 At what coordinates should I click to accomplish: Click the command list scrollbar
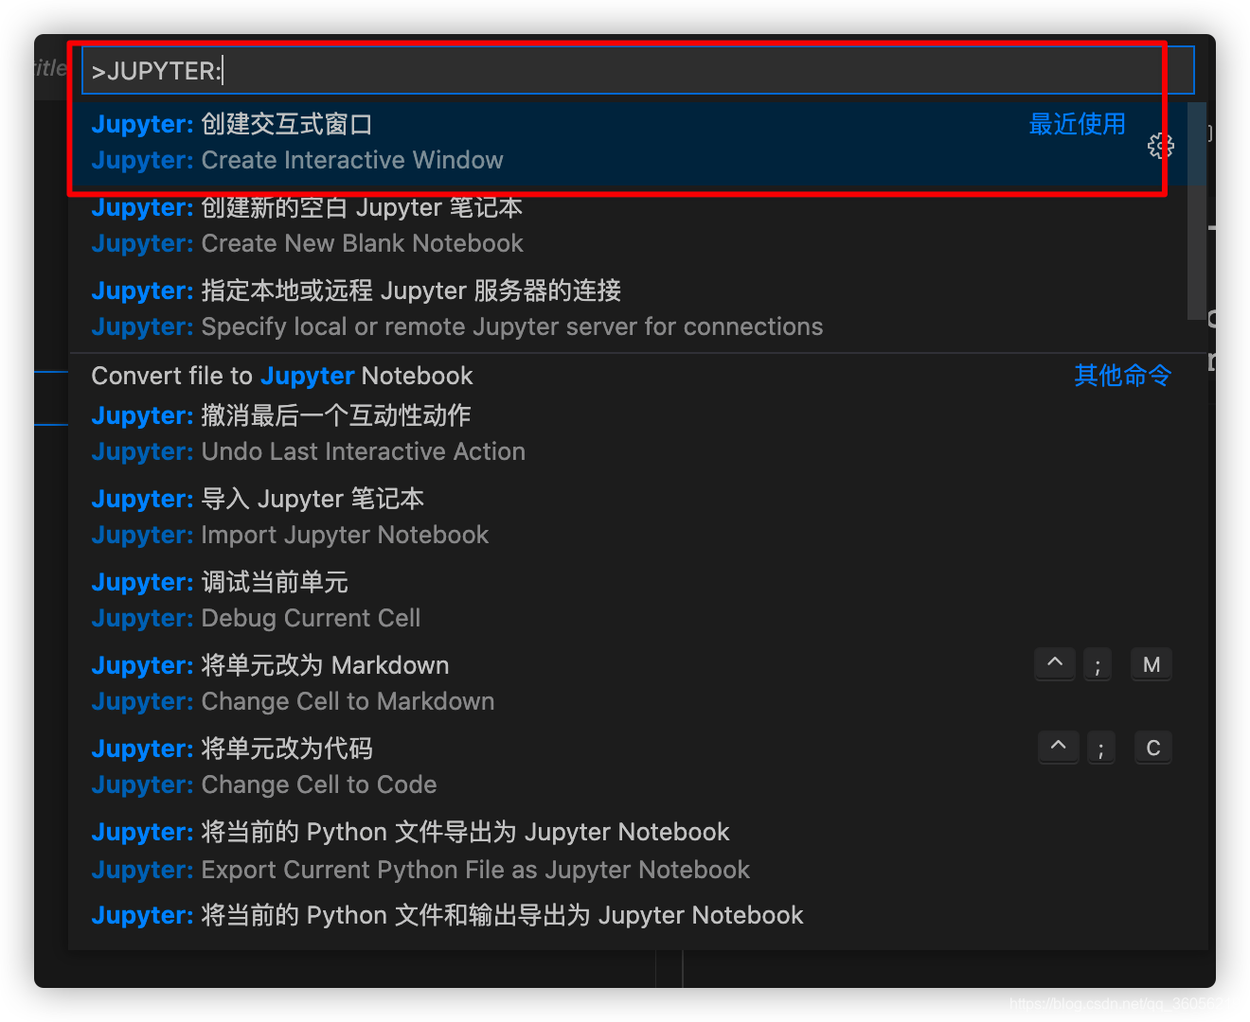(1197, 211)
